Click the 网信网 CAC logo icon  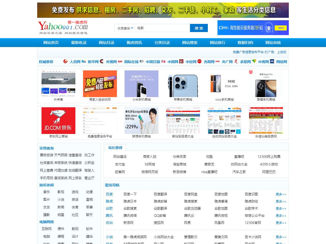[x=272, y=61]
